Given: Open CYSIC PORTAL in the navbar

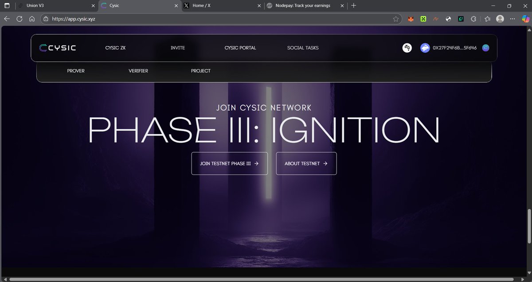Looking at the screenshot, I should tap(240, 48).
